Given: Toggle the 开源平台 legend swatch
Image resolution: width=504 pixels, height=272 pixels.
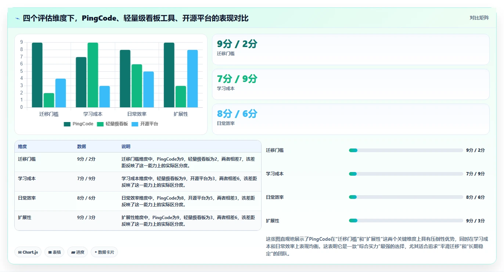Looking at the screenshot, I should pyautogui.click(x=135, y=124).
